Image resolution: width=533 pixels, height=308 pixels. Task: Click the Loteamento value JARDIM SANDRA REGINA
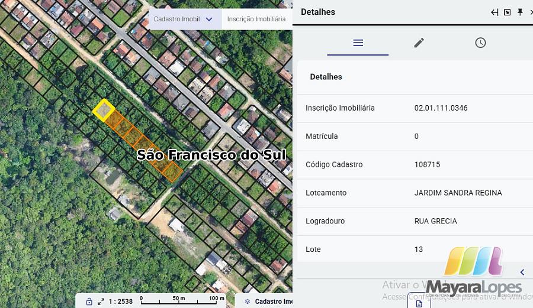point(458,193)
